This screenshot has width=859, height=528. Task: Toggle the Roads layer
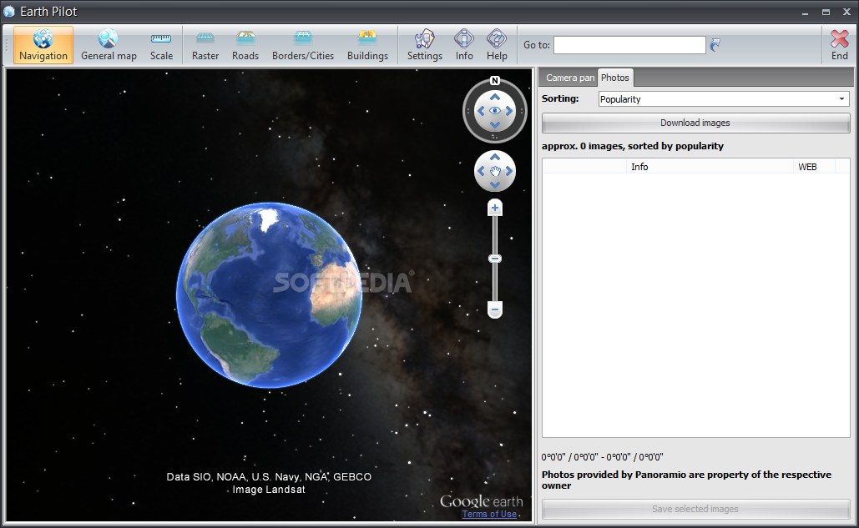click(245, 45)
